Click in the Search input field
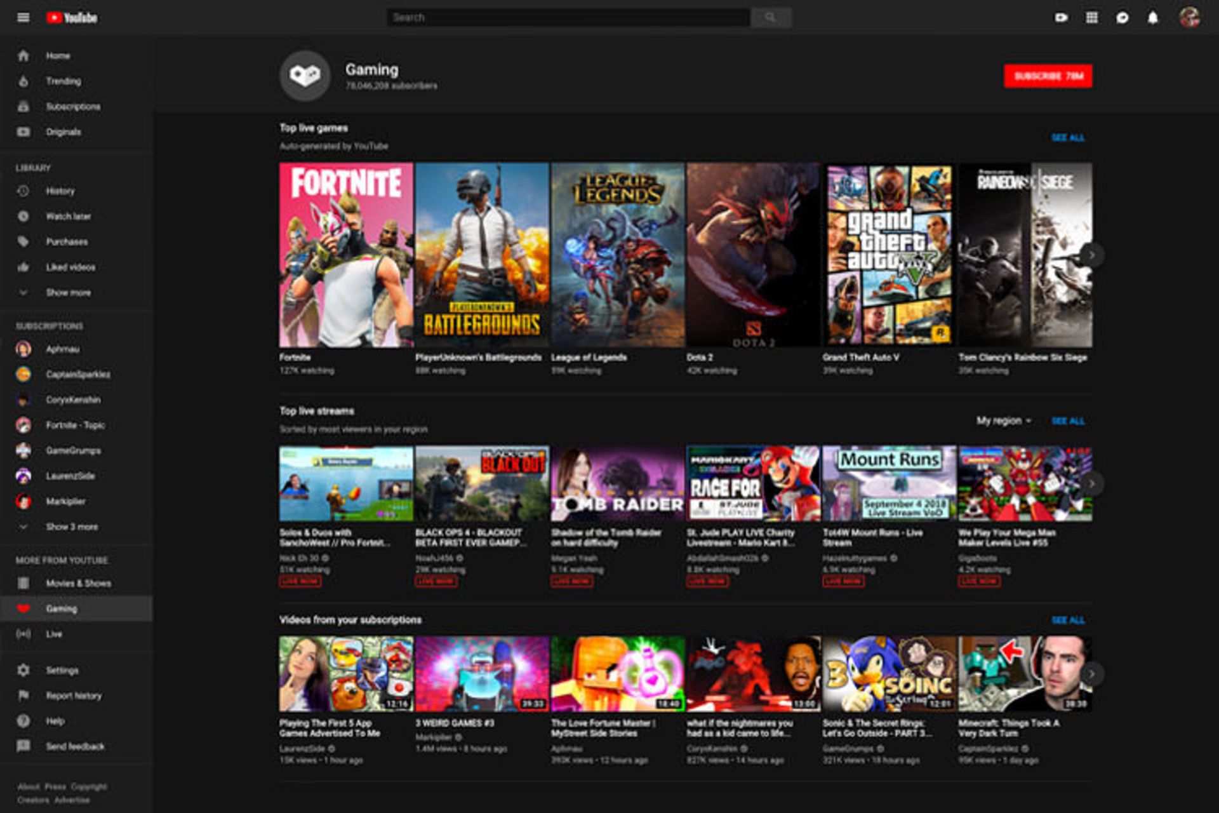This screenshot has width=1219, height=813. [568, 18]
